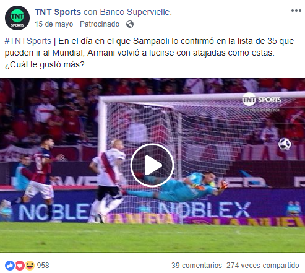Screen dimensions: 305x273
Task: Click the TNT Sports profile picture
Action: (x=17, y=18)
